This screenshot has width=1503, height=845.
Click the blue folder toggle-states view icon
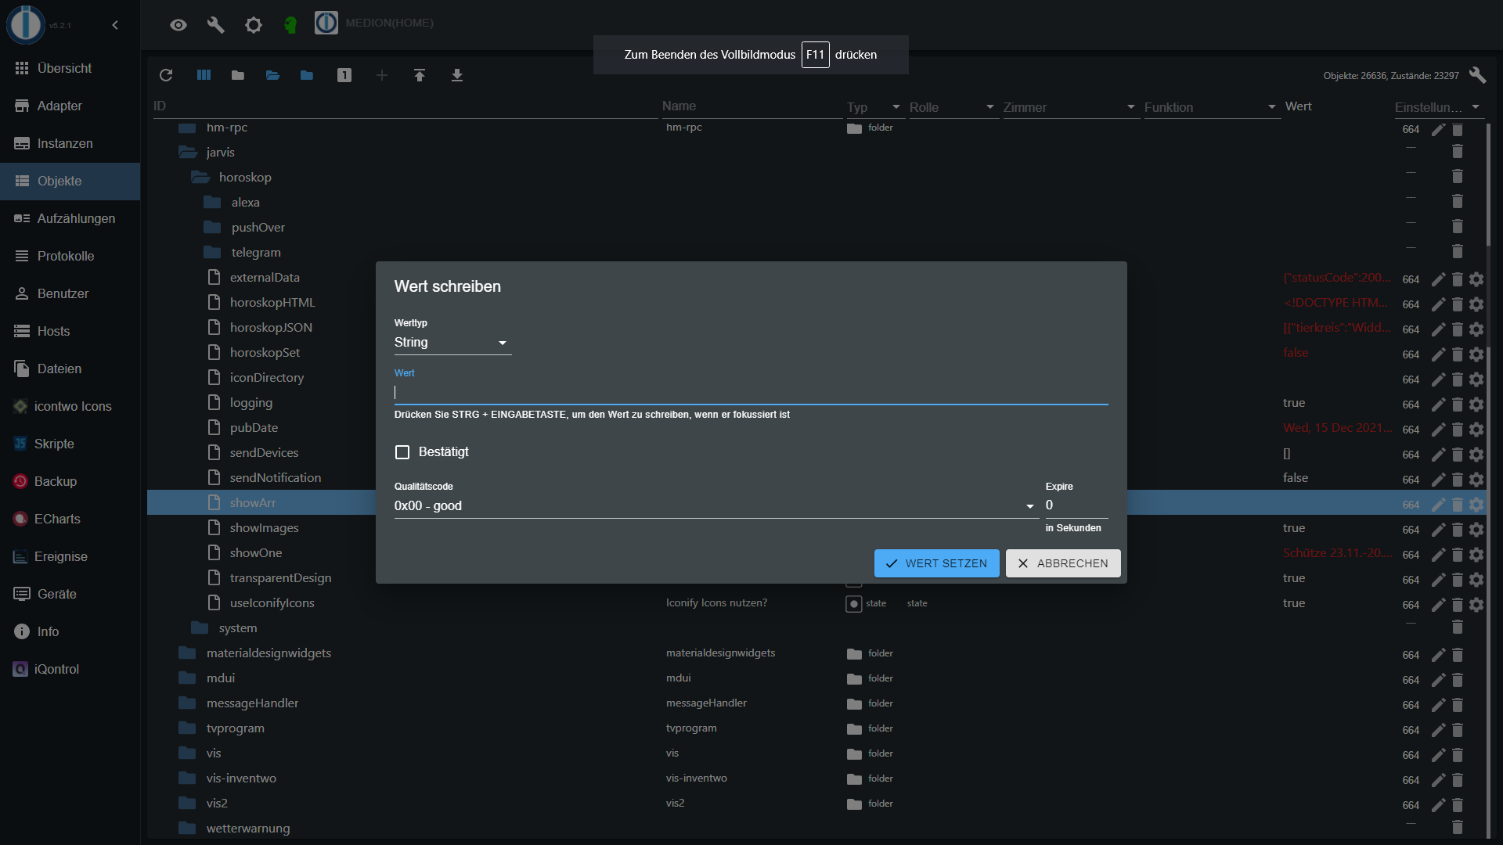307,75
